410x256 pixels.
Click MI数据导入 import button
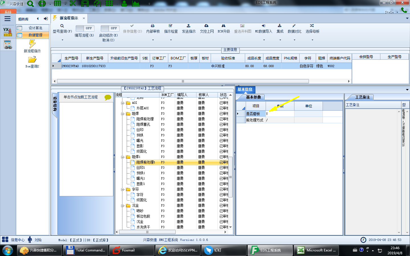pos(264,29)
